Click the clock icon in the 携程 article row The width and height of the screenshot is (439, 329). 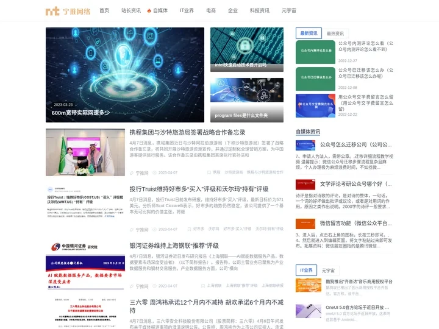point(154,172)
